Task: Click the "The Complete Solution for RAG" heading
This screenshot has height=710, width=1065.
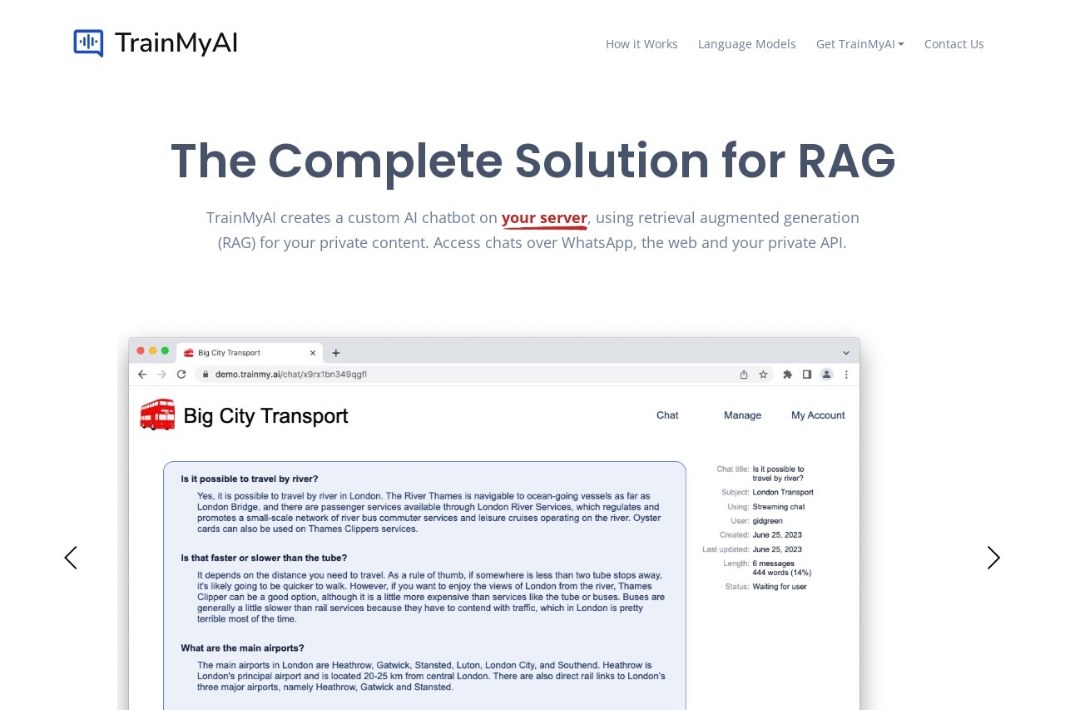Action: 532,161
